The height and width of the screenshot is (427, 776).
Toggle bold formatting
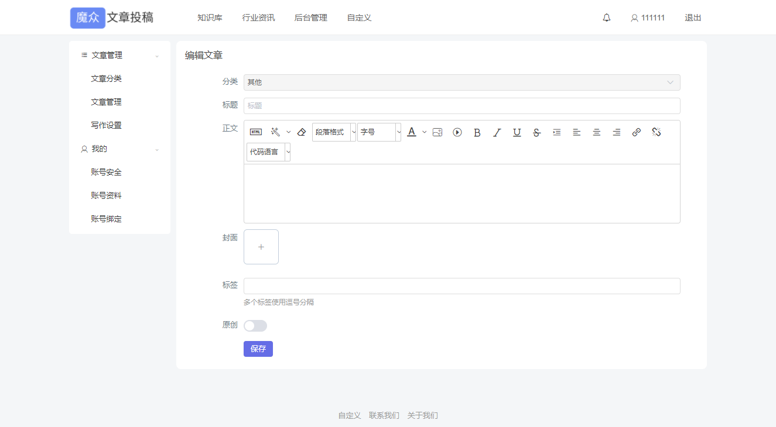click(477, 132)
